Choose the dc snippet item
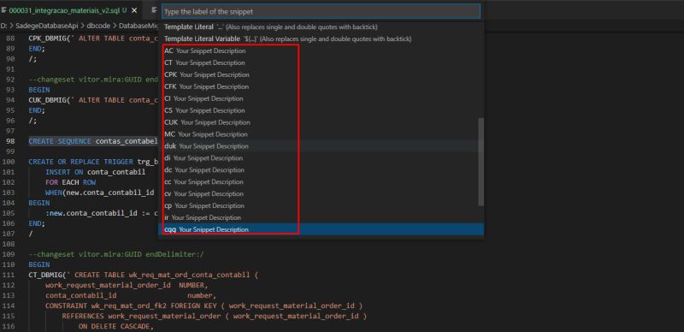The height and width of the screenshot is (332, 684). 321,170
